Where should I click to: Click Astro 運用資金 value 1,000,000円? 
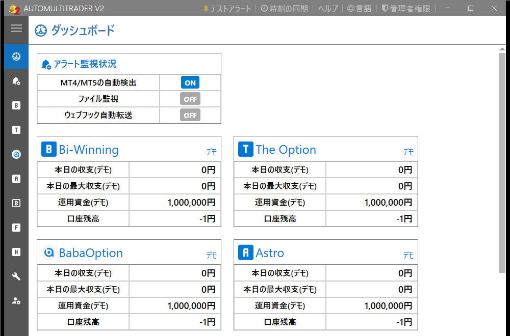(388, 306)
